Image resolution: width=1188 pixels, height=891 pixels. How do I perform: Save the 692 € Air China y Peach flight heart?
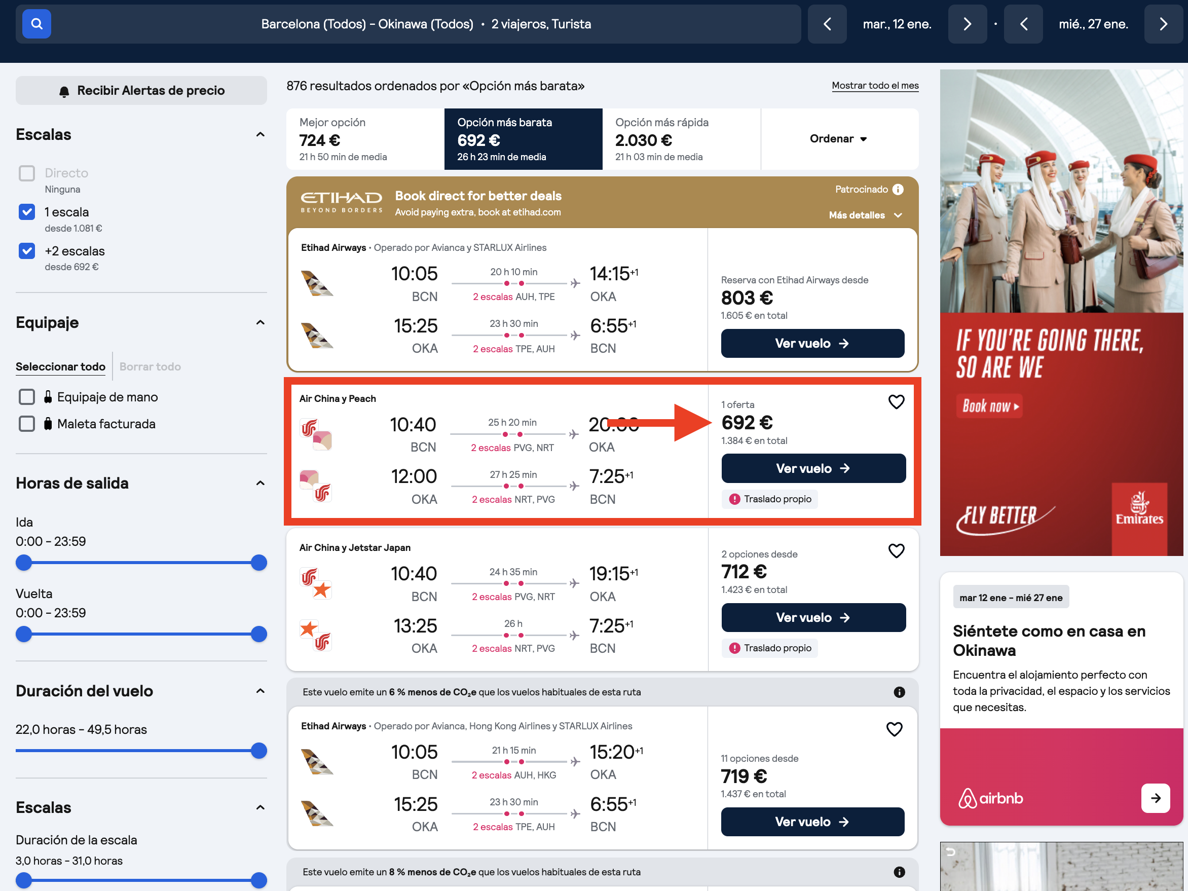coord(897,402)
